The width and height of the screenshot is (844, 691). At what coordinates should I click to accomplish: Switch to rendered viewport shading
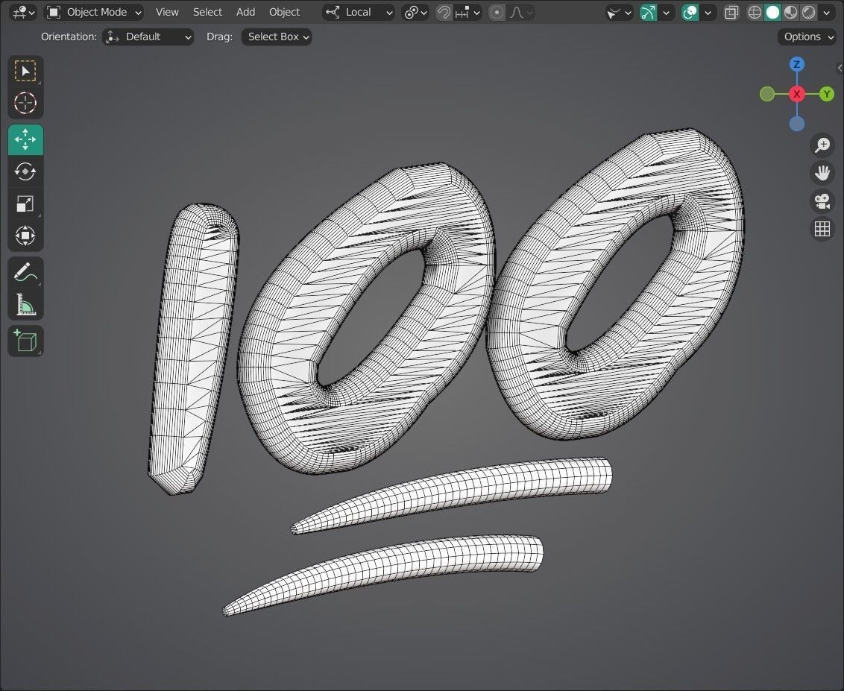click(808, 13)
